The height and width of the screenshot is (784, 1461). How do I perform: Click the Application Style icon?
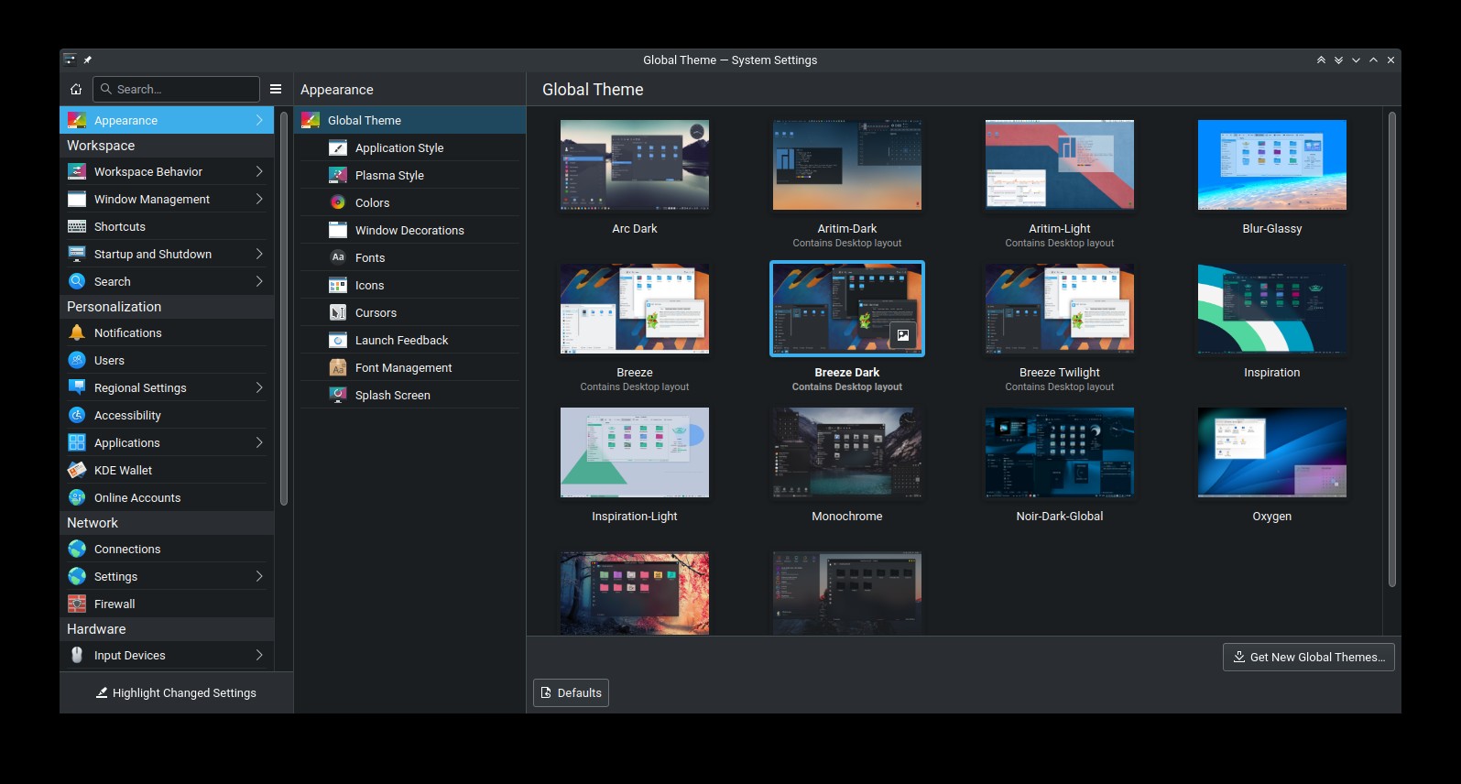pyautogui.click(x=338, y=147)
